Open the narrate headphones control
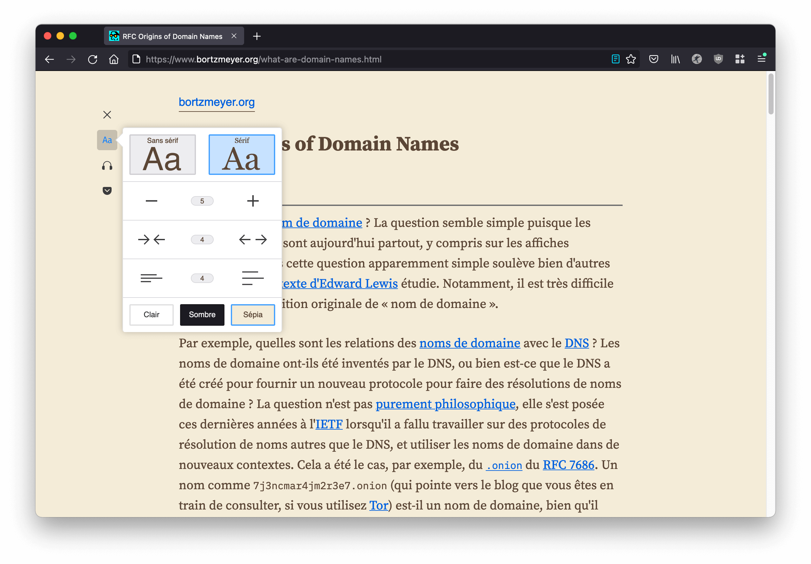The width and height of the screenshot is (811, 564). coord(107,165)
